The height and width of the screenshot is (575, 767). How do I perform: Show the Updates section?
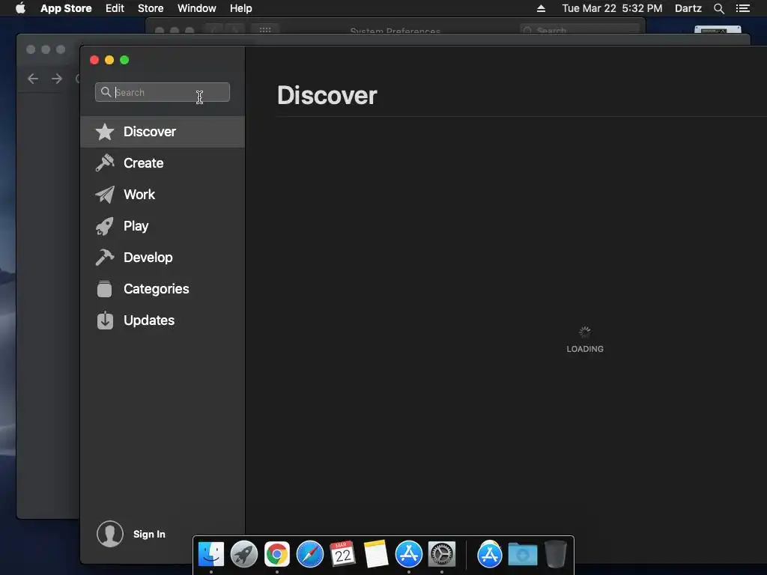pos(163,320)
